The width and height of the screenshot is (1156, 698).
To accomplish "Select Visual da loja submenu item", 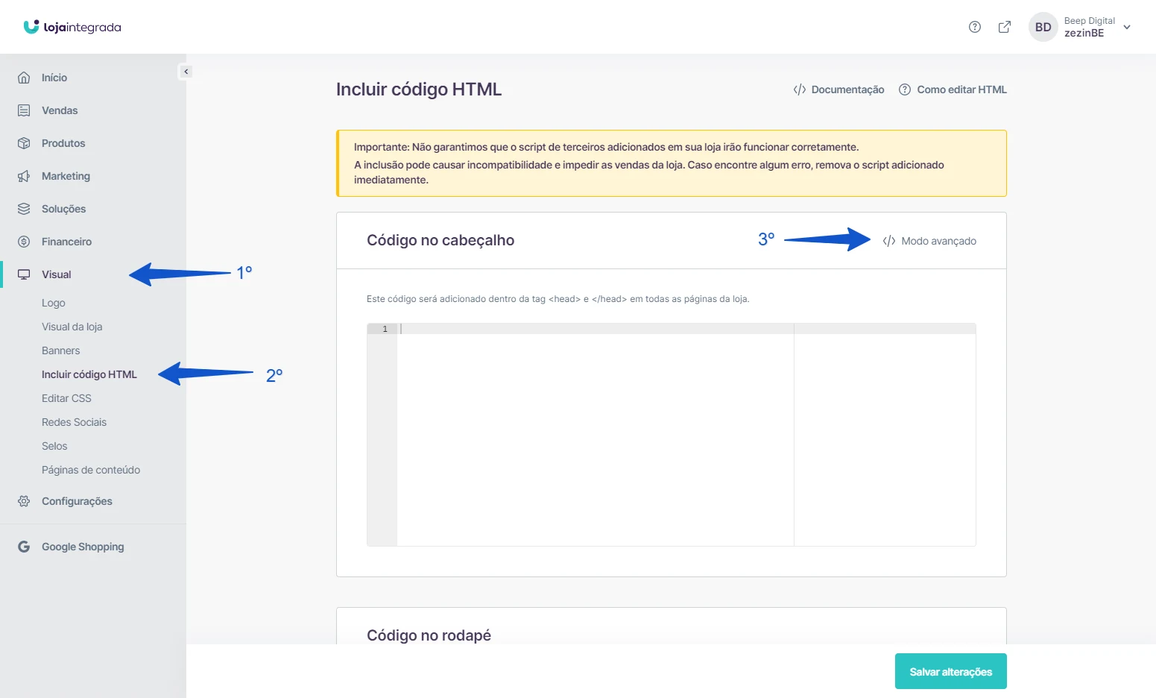I will coord(72,327).
